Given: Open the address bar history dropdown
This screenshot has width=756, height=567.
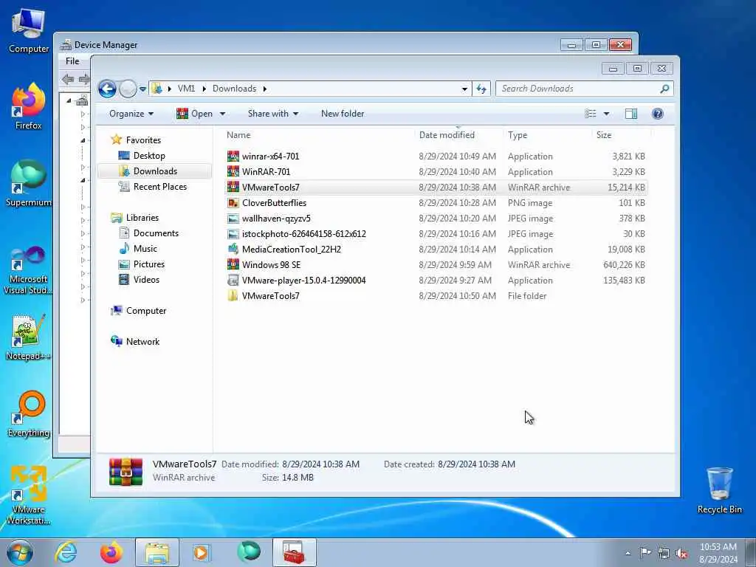Looking at the screenshot, I should [464, 89].
